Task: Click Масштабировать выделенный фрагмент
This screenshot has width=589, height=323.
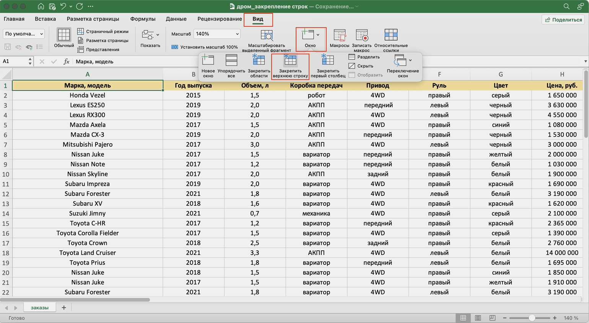Action: click(267, 36)
